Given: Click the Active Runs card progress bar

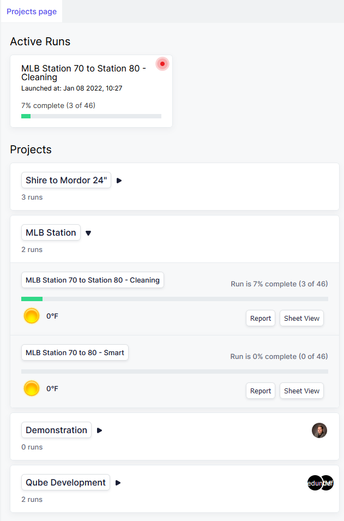Looking at the screenshot, I should tap(91, 116).
